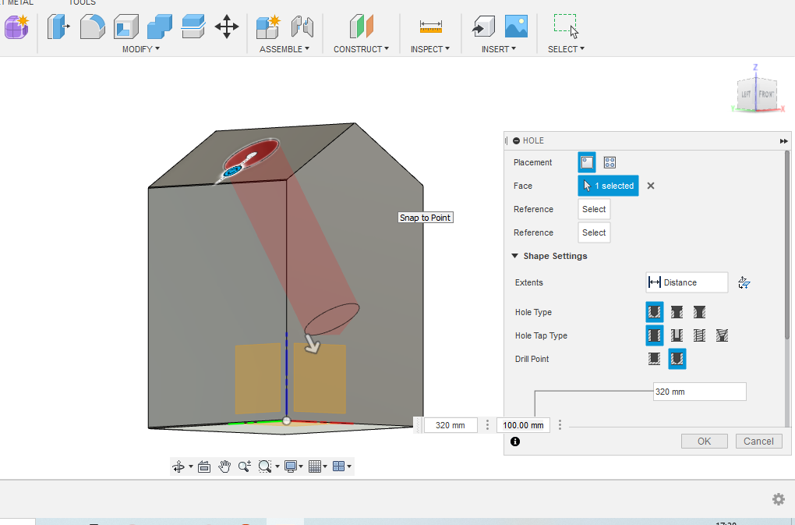Click the Zoom Window fit icon

pos(265,466)
